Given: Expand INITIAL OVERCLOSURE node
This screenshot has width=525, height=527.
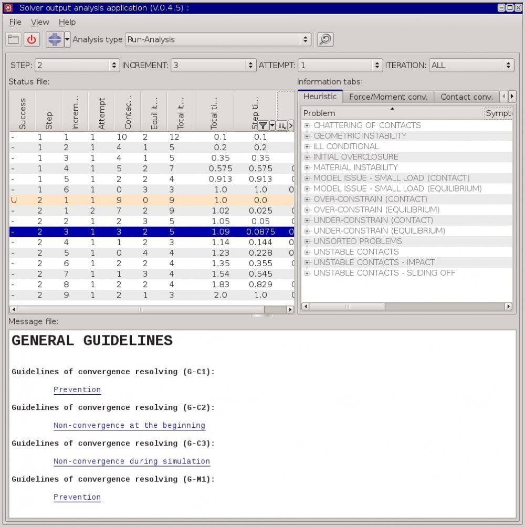Looking at the screenshot, I should click(x=307, y=157).
